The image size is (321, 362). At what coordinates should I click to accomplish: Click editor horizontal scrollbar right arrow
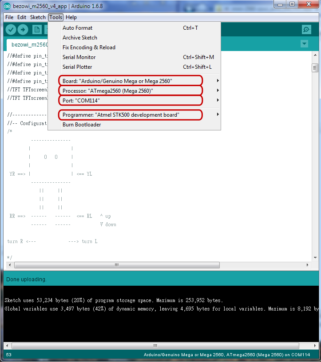307,265
